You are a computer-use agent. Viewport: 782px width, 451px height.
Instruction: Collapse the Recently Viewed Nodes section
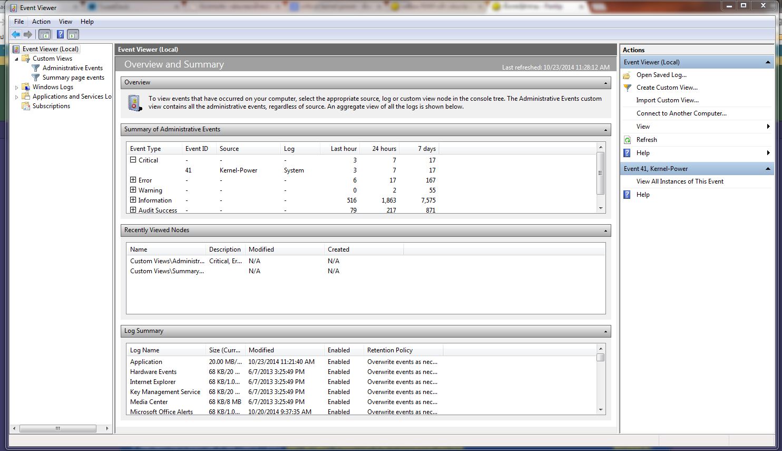click(606, 231)
